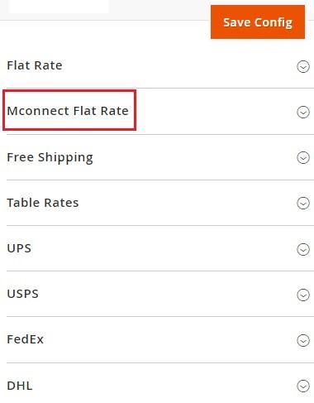Click the Save Config label text
314x403 pixels.
click(258, 22)
